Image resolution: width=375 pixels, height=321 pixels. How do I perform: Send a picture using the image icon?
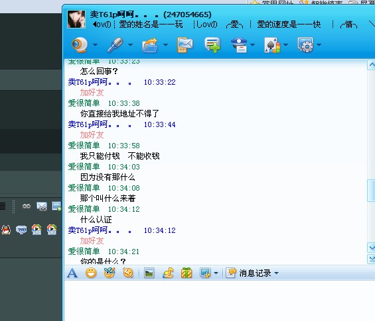click(x=149, y=273)
